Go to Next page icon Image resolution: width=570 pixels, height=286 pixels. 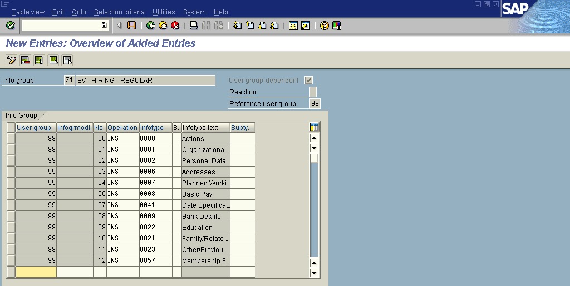pos(262,26)
